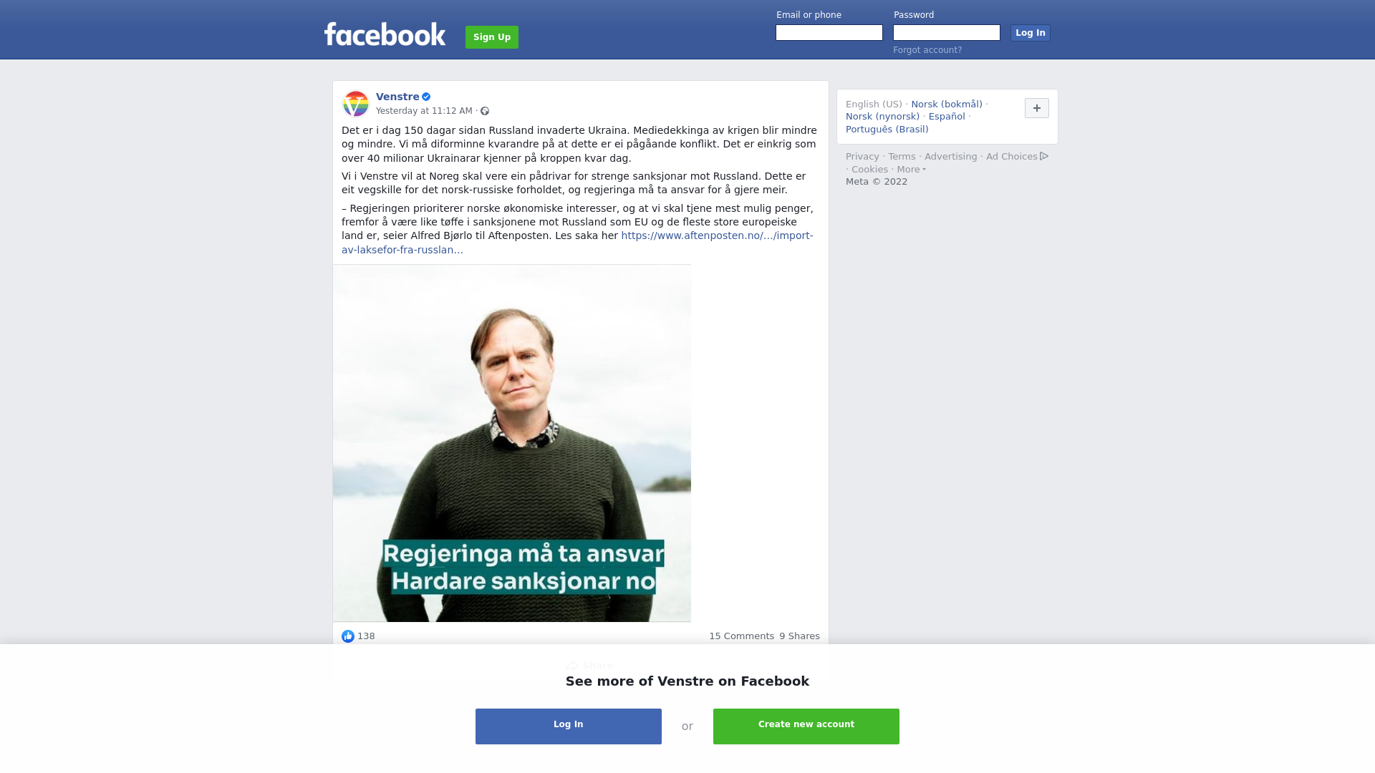The image size is (1375, 773).
Task: Click the header Log In button
Action: click(1031, 33)
